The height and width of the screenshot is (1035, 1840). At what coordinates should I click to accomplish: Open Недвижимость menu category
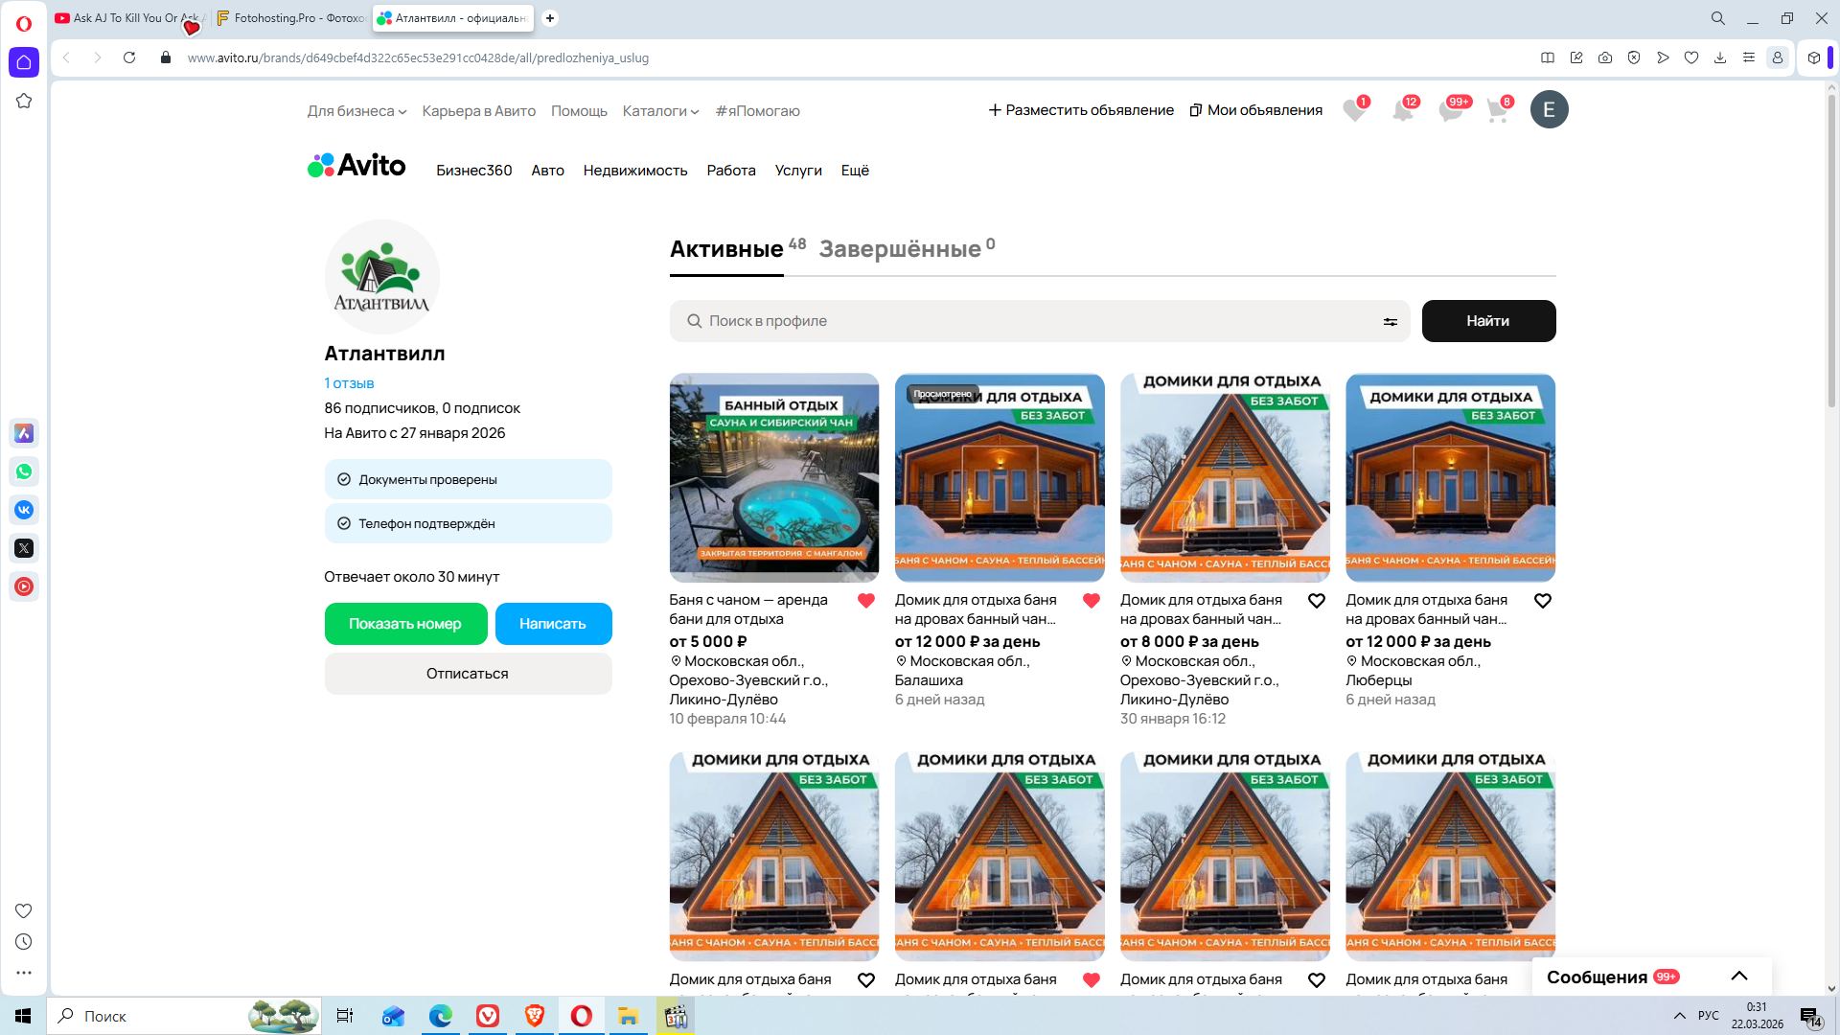(635, 171)
